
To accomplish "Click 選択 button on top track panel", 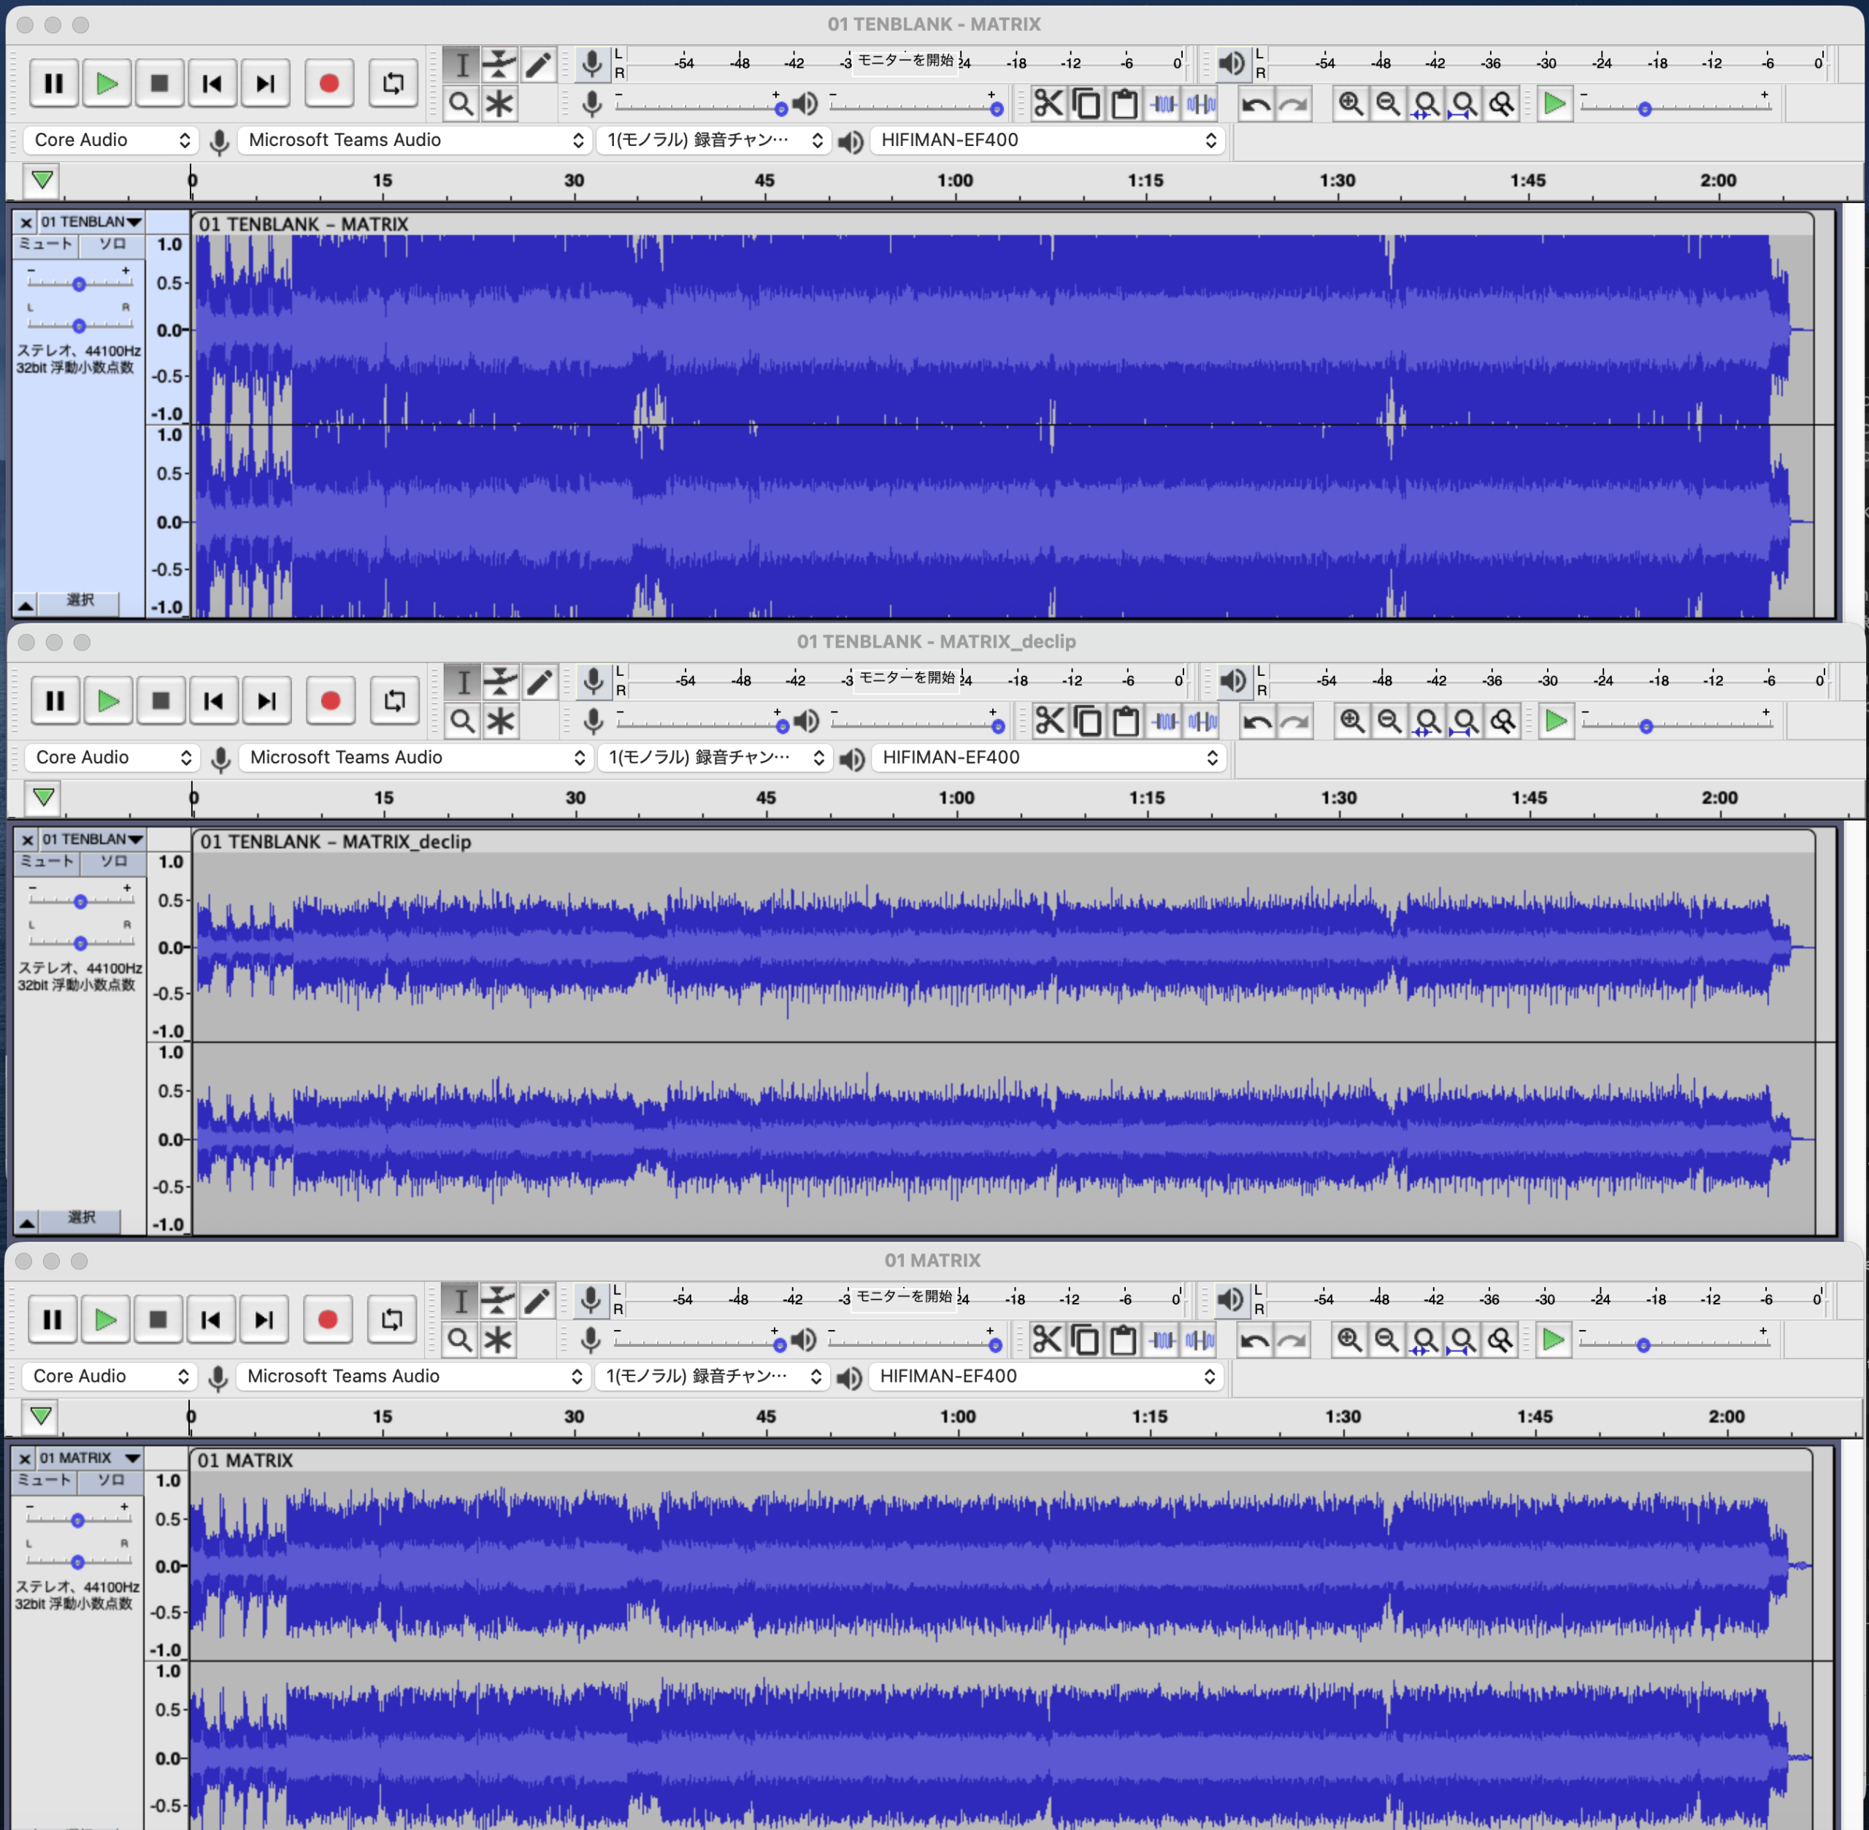I will point(81,601).
